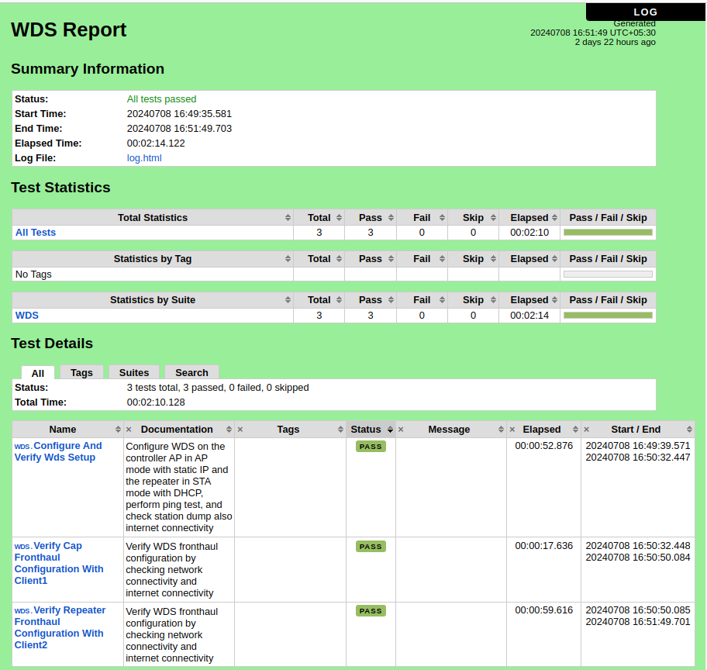The width and height of the screenshot is (707, 670).
Task: Sort Total Statistics by the Total column header
Action: click(319, 218)
